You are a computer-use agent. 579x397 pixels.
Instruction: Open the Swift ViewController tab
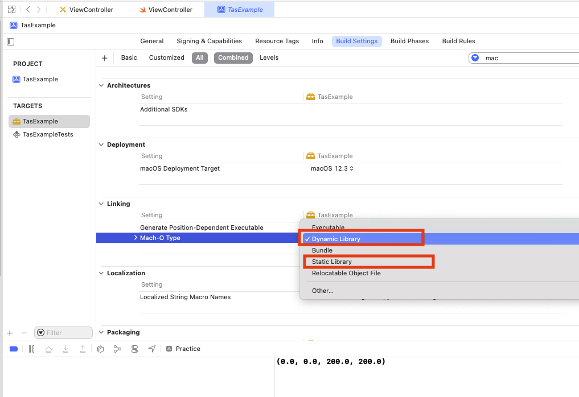pos(166,10)
